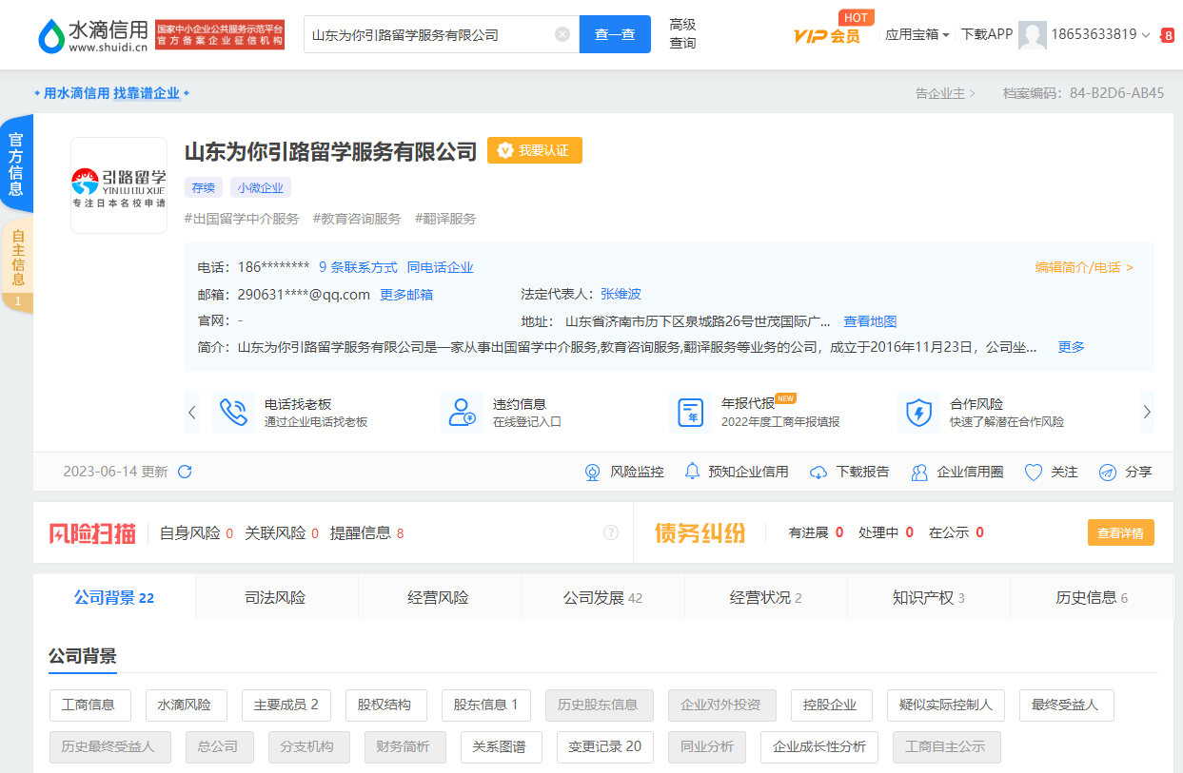Click 查看地图 link
1183x773 pixels.
click(x=870, y=321)
